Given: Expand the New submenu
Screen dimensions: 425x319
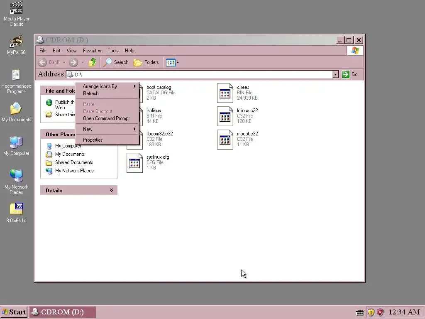Looking at the screenshot, I should pos(107,129).
